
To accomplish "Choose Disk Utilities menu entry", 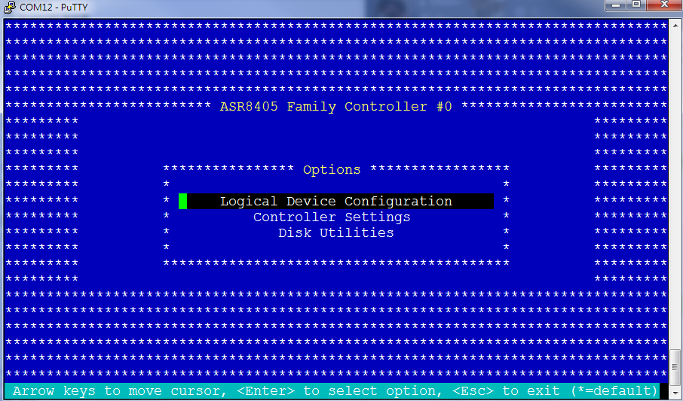I will (335, 232).
